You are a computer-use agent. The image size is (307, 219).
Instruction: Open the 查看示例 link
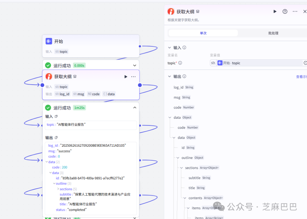point(301,77)
